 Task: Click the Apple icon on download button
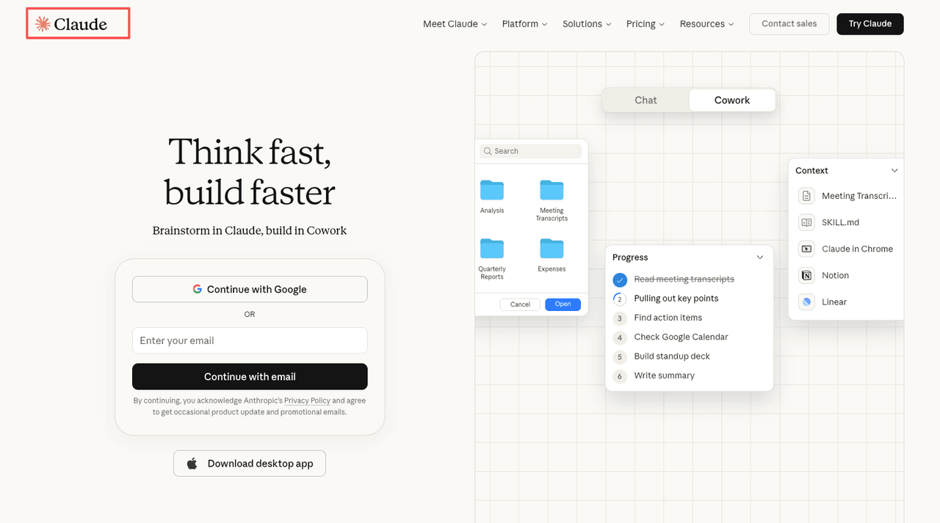point(192,463)
